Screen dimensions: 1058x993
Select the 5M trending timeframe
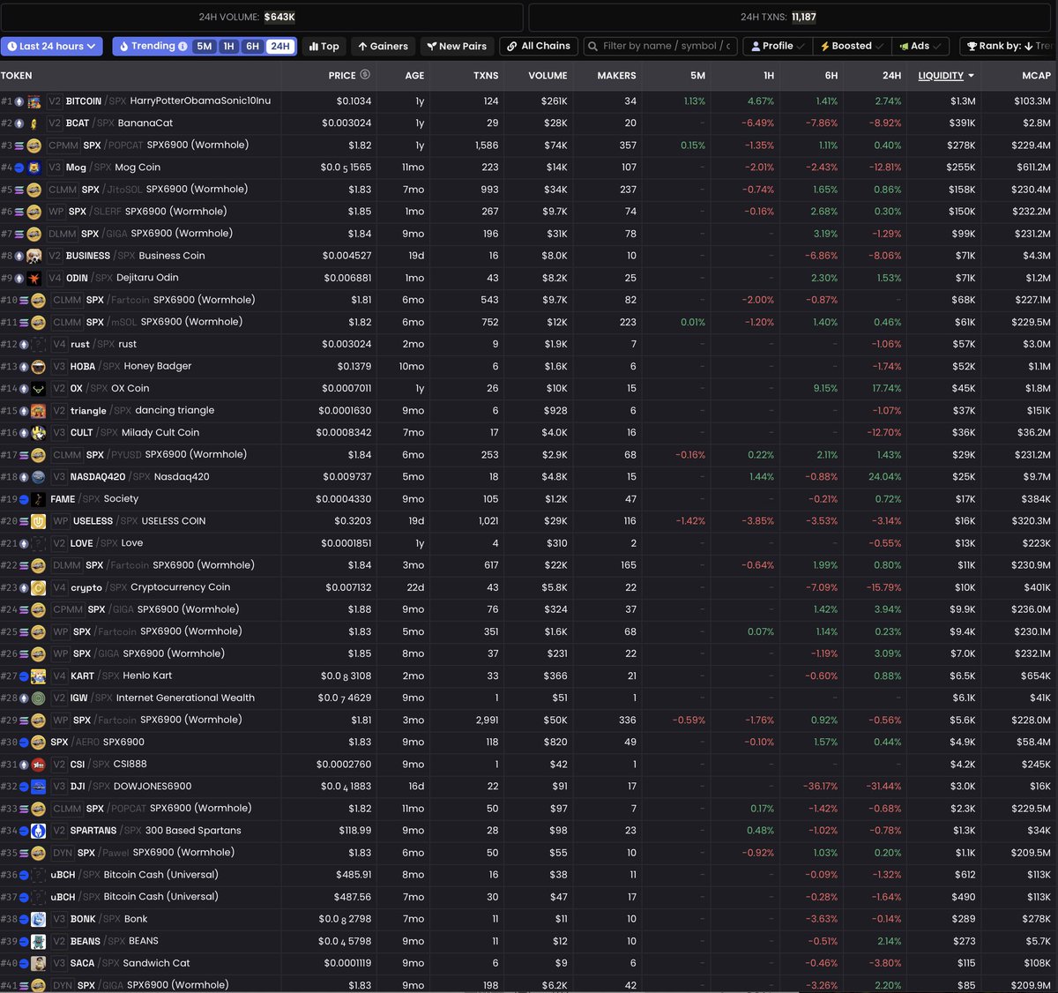[x=205, y=46]
